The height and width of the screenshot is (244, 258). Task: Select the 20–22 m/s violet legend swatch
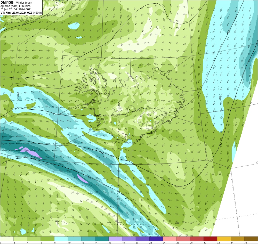click(142, 239)
